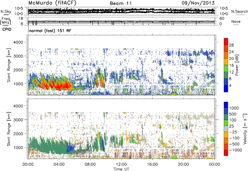This screenshot has height=171, width=248.
Task: Click the 'N.Search' legend label
Action: pos(239,11)
